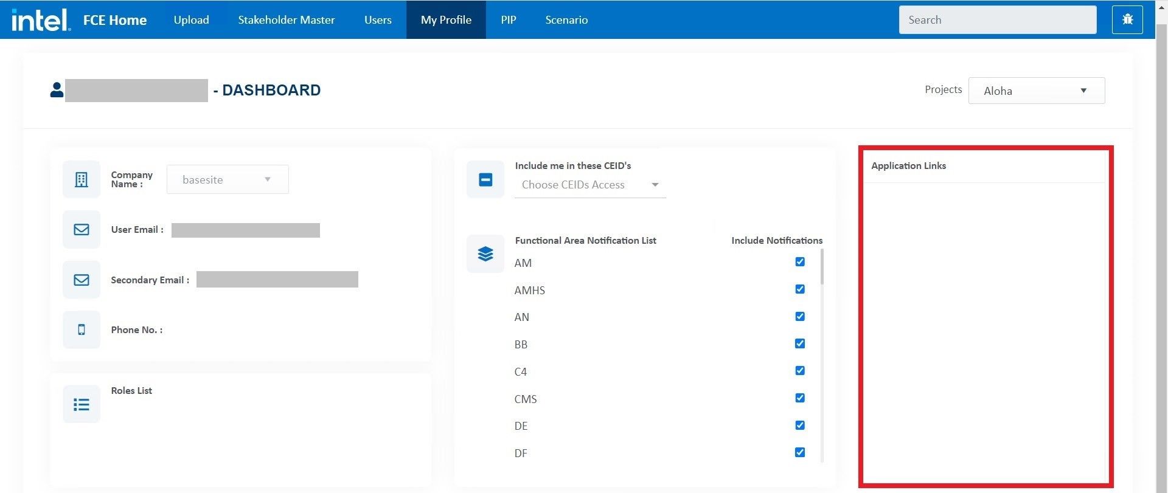Toggle the BB notification checkbox
1168x493 pixels.
(x=800, y=343)
